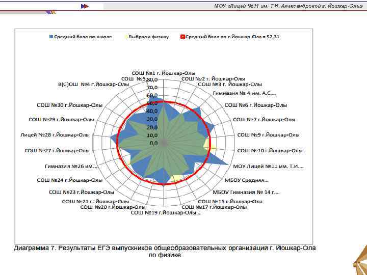Select legend text Средний балл по г.Йошкар-Ола = 52,31
The image size is (367, 275).
232,37
